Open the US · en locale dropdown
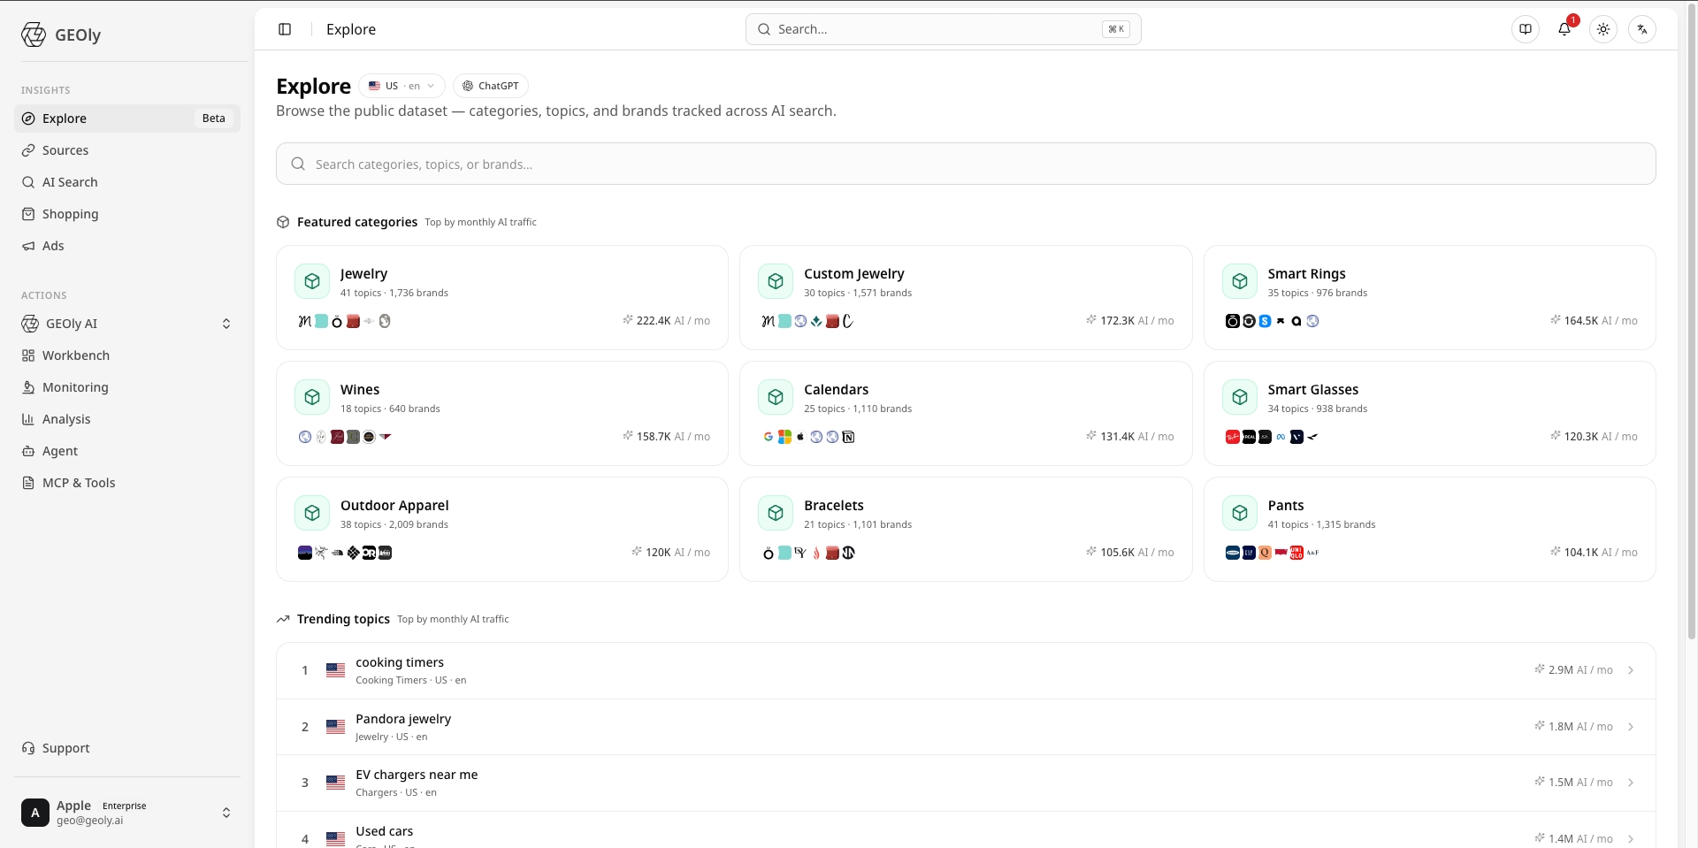The image size is (1698, 848). pyautogui.click(x=402, y=86)
